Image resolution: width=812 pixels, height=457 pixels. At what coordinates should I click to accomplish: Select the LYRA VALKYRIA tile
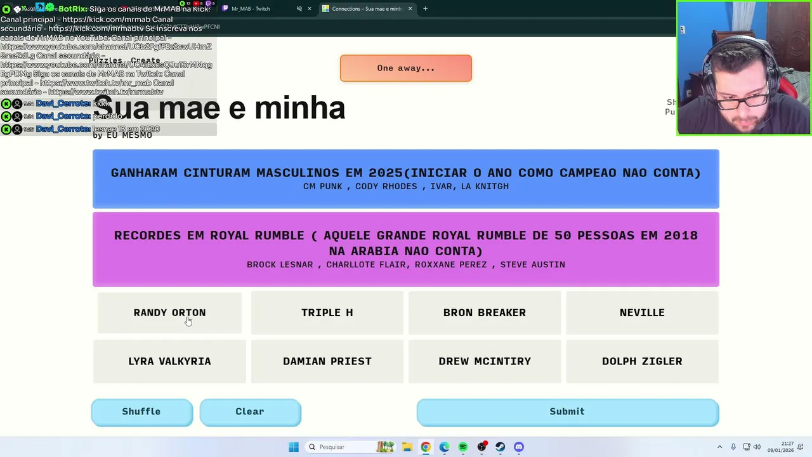pos(169,361)
